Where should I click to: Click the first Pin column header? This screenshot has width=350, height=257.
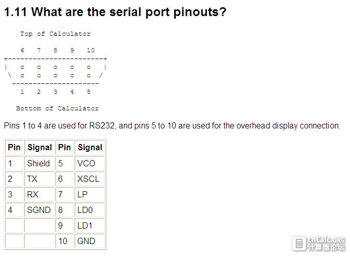(x=14, y=148)
